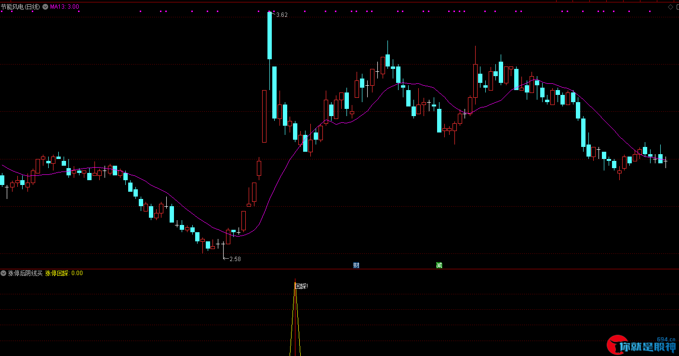This screenshot has width=679, height=356.
Task: Click the tall cyan candle below 3.62
Action: pyautogui.click(x=269, y=36)
